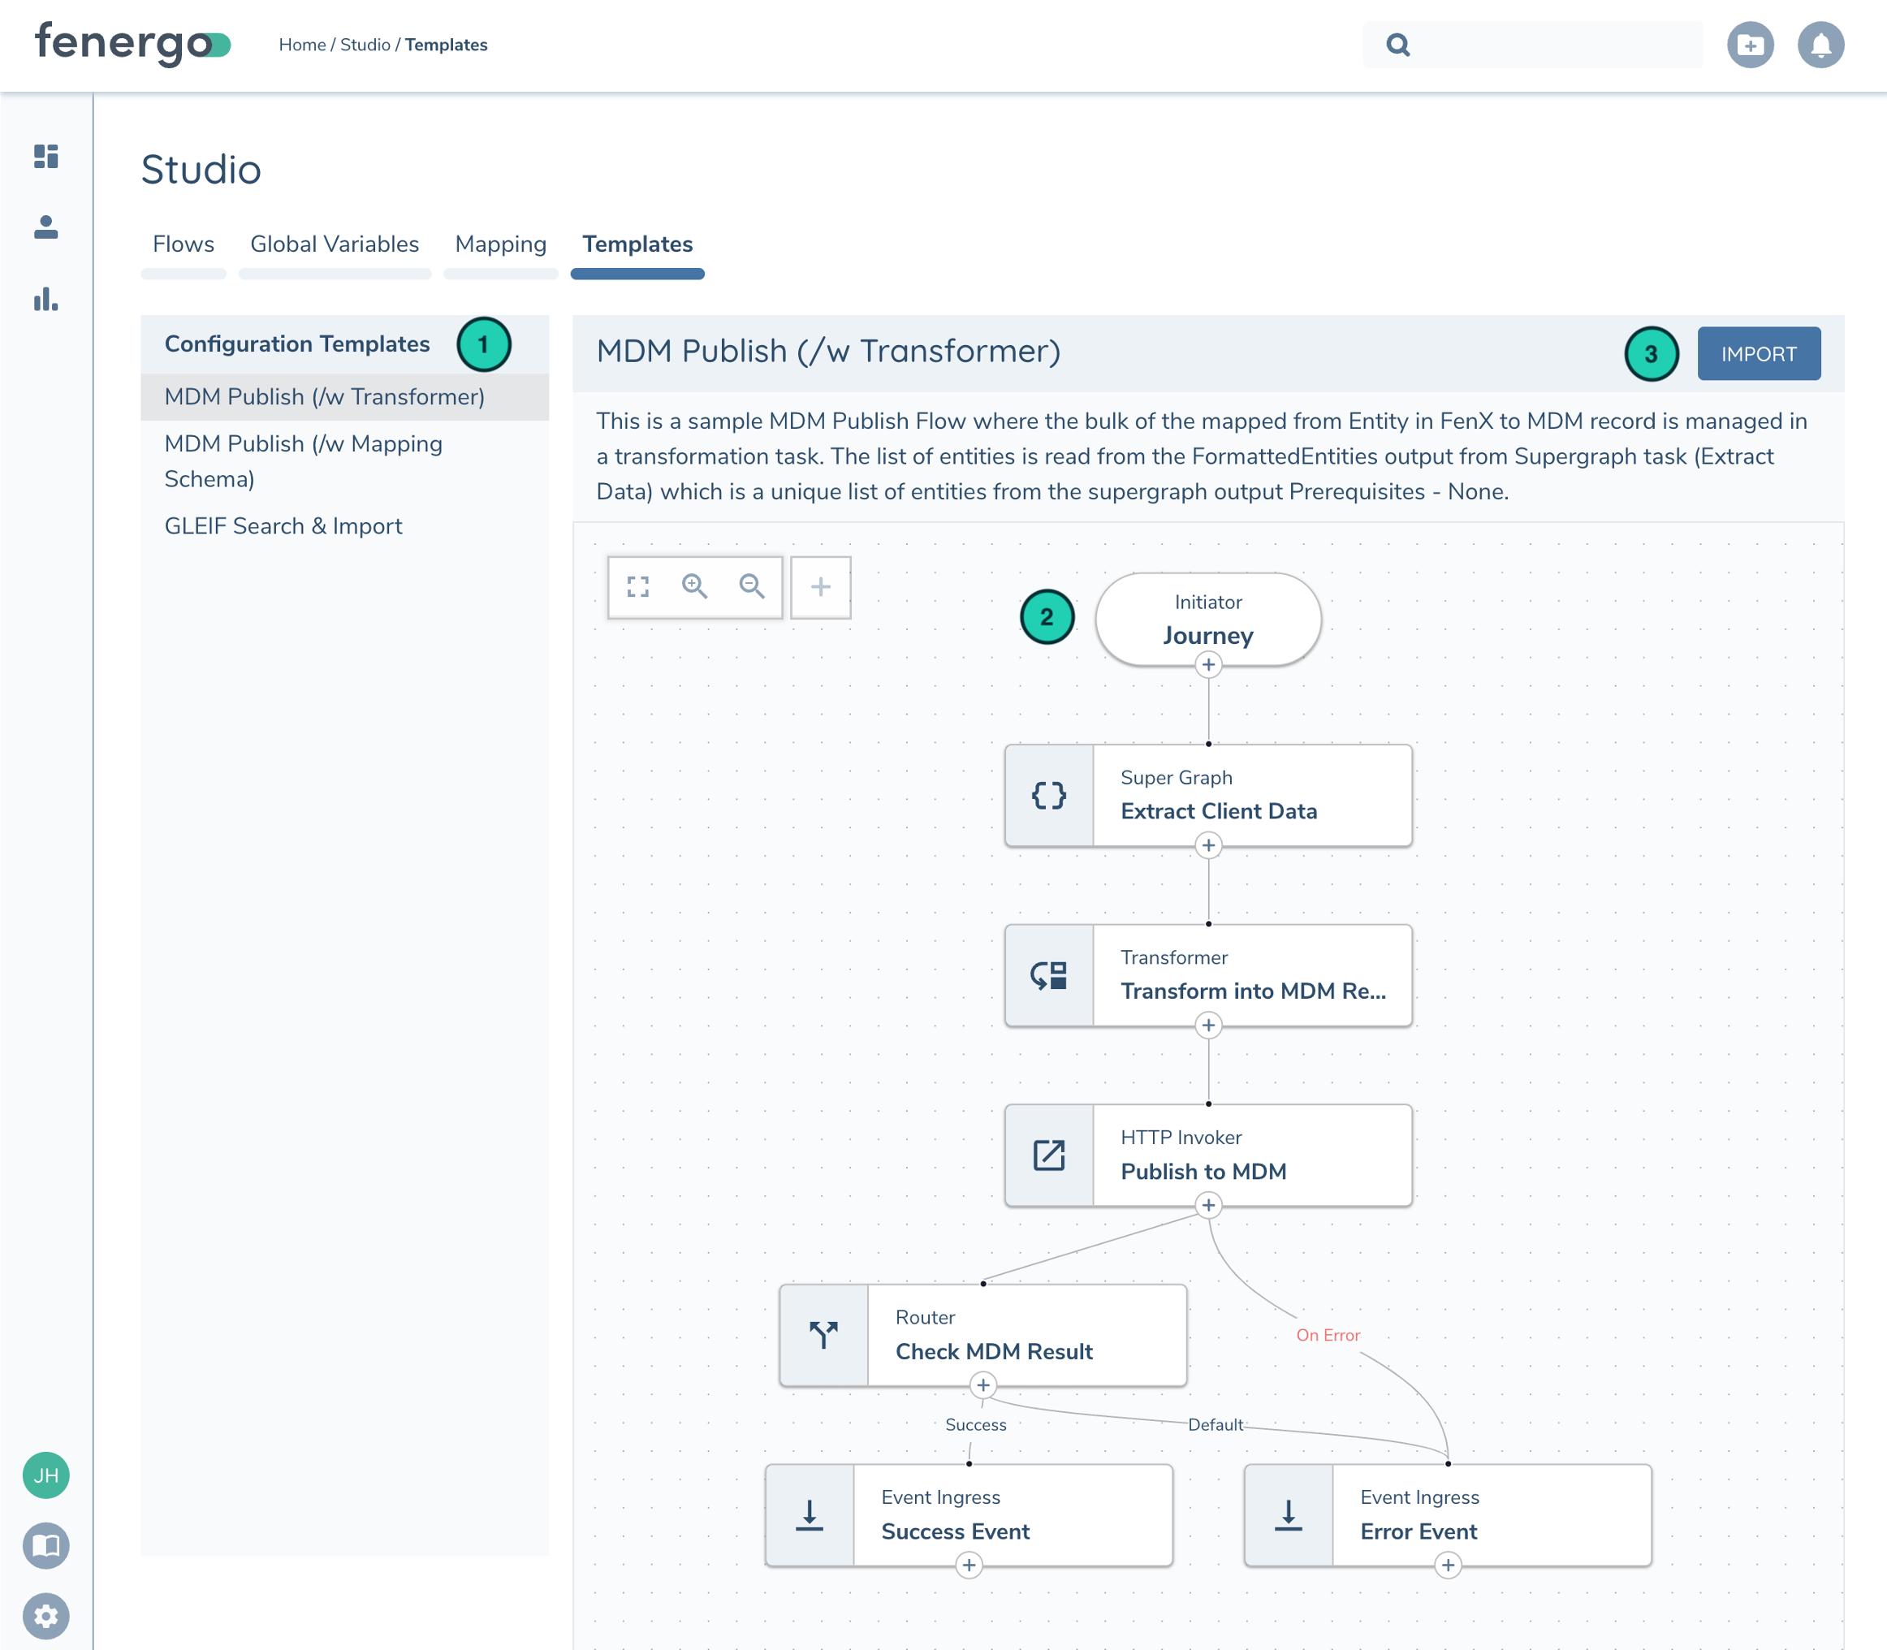Switch to the Global Variables tab

point(335,244)
